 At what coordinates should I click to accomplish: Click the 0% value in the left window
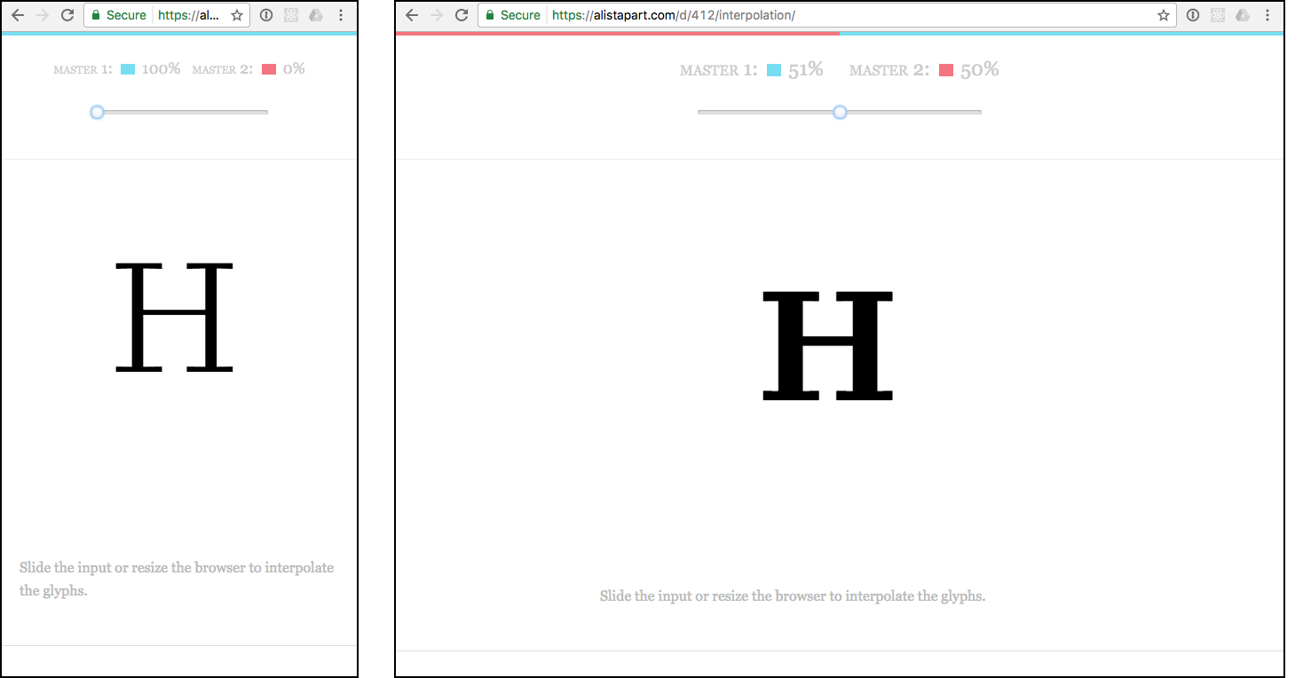tap(294, 69)
